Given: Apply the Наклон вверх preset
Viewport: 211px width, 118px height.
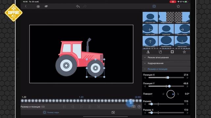Looking at the screenshot, I should coord(150,42).
